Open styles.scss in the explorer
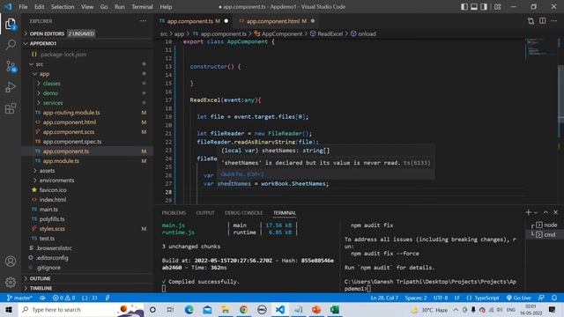 pos(88,229)
